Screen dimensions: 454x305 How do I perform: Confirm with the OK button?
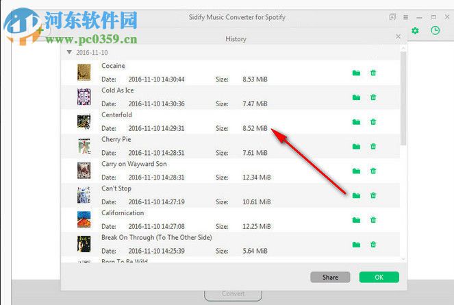coord(379,277)
